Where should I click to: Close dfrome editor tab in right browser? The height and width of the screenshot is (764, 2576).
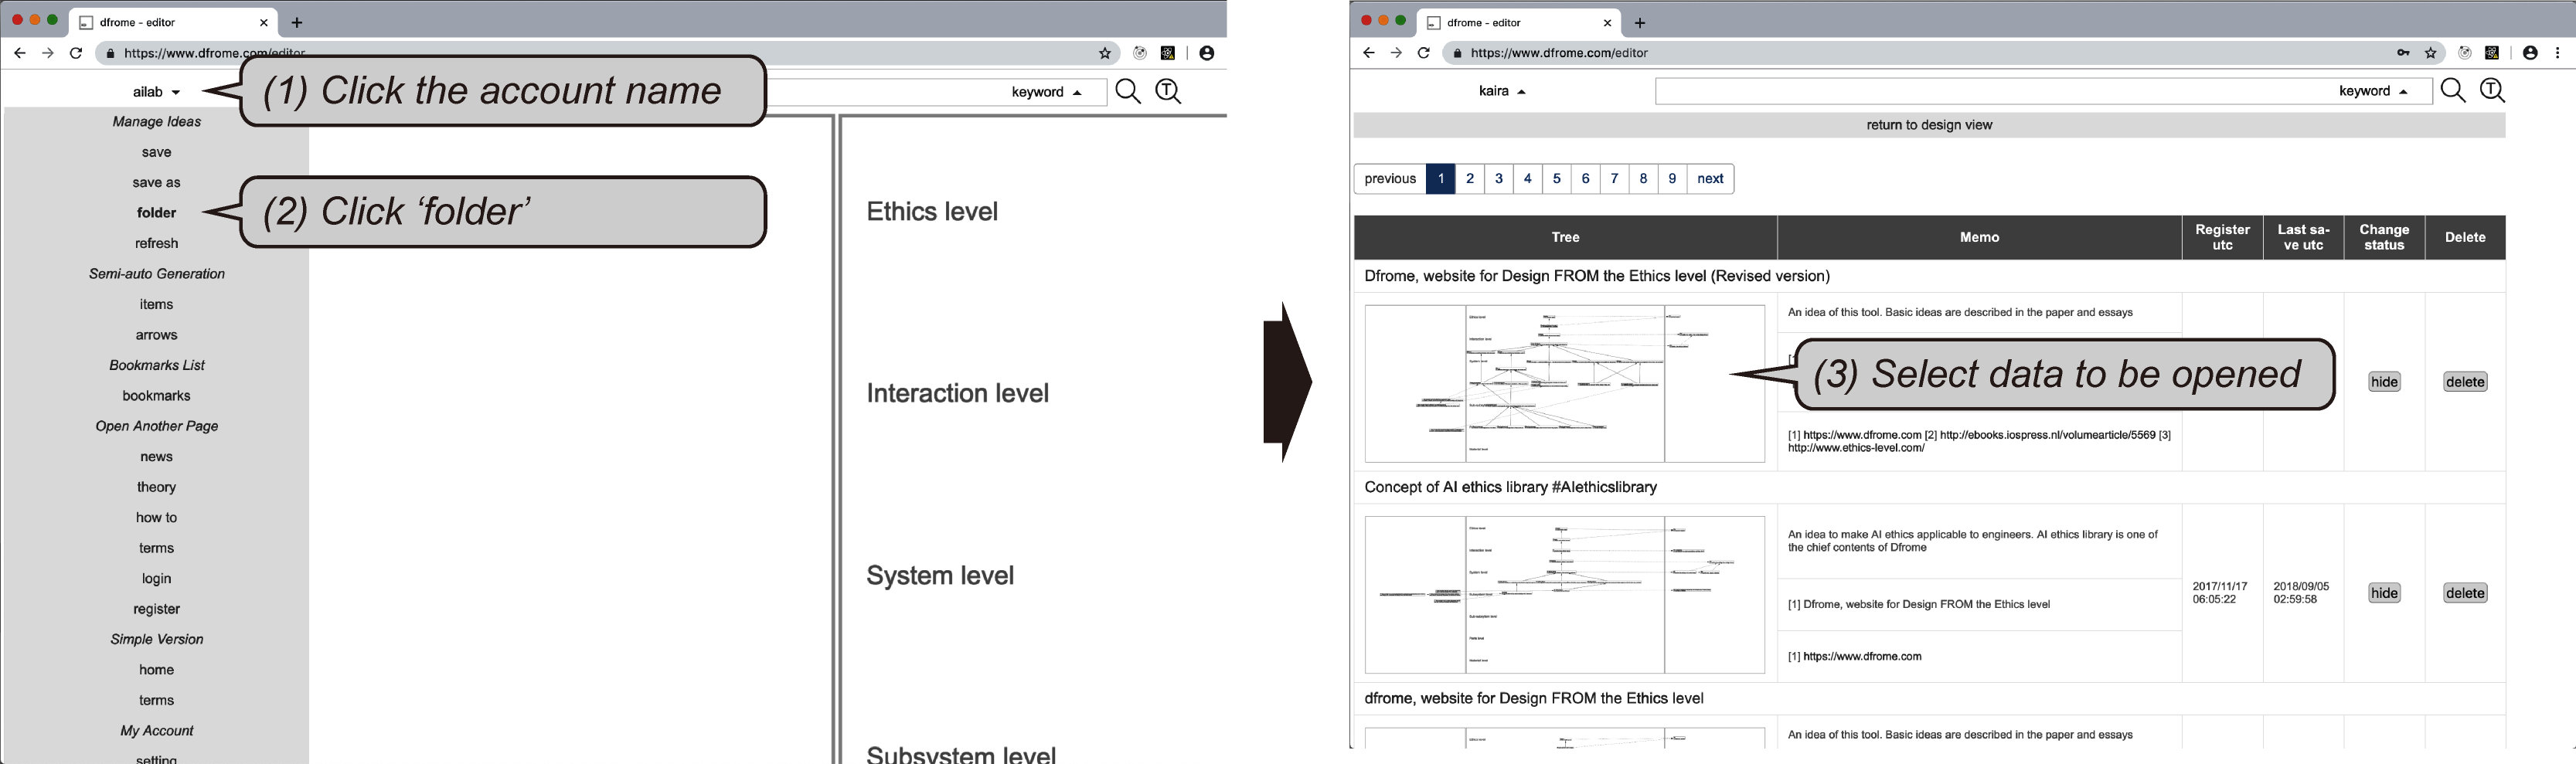click(x=1608, y=22)
